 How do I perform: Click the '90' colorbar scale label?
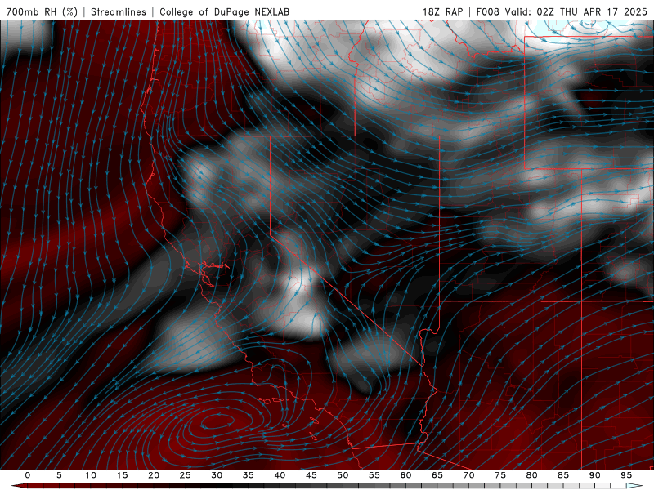point(594,475)
